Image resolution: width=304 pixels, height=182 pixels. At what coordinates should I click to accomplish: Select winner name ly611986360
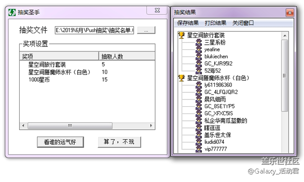pyautogui.click(x=218, y=85)
